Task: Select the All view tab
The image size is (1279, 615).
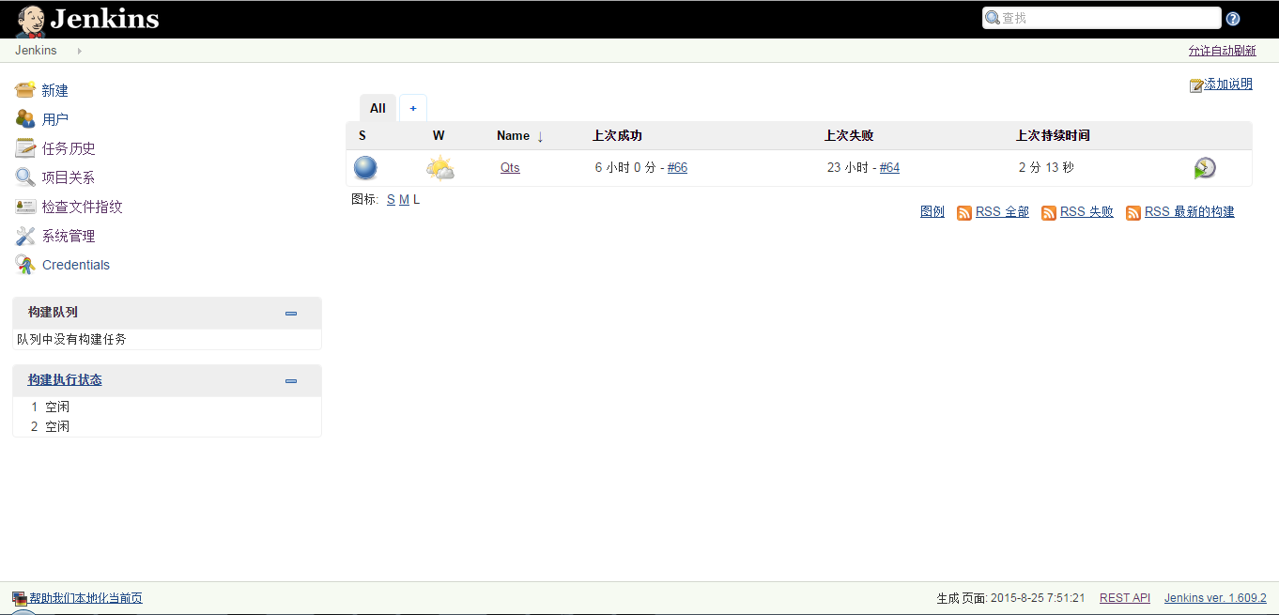Action: coord(378,108)
